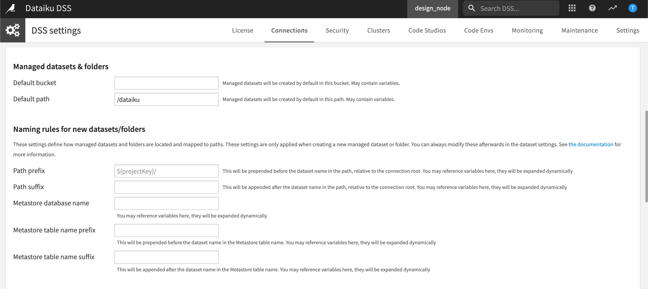
Task: Click the Metastore database name field
Action: (166, 203)
